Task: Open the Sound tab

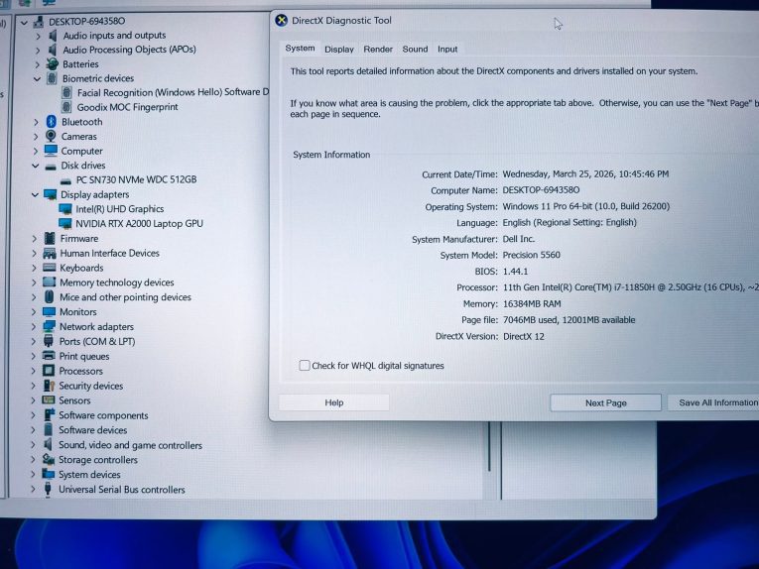Action: click(x=415, y=50)
